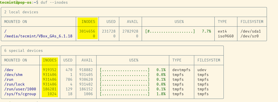Click available value 1006

click(88, 94)
